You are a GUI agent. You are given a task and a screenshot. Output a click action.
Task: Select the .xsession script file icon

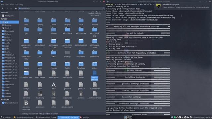[x=81, y=94]
